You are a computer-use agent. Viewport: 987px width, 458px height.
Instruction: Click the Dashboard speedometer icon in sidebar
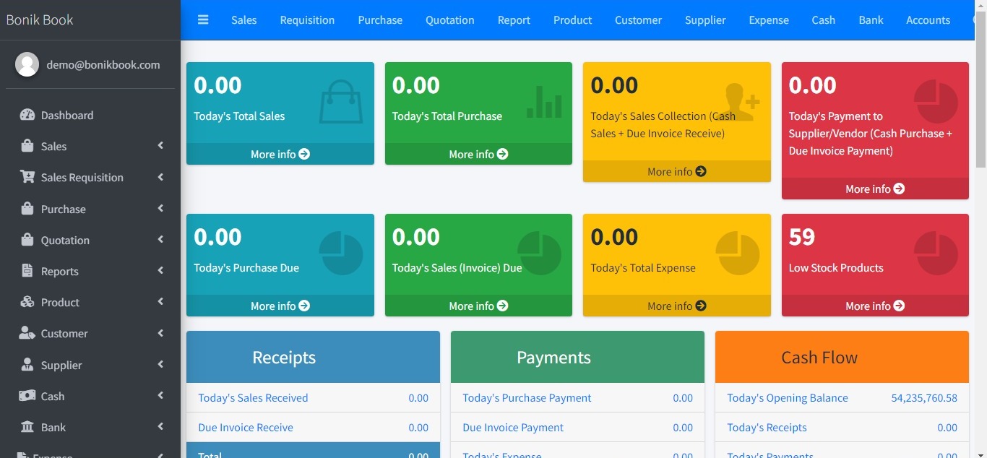tap(27, 115)
